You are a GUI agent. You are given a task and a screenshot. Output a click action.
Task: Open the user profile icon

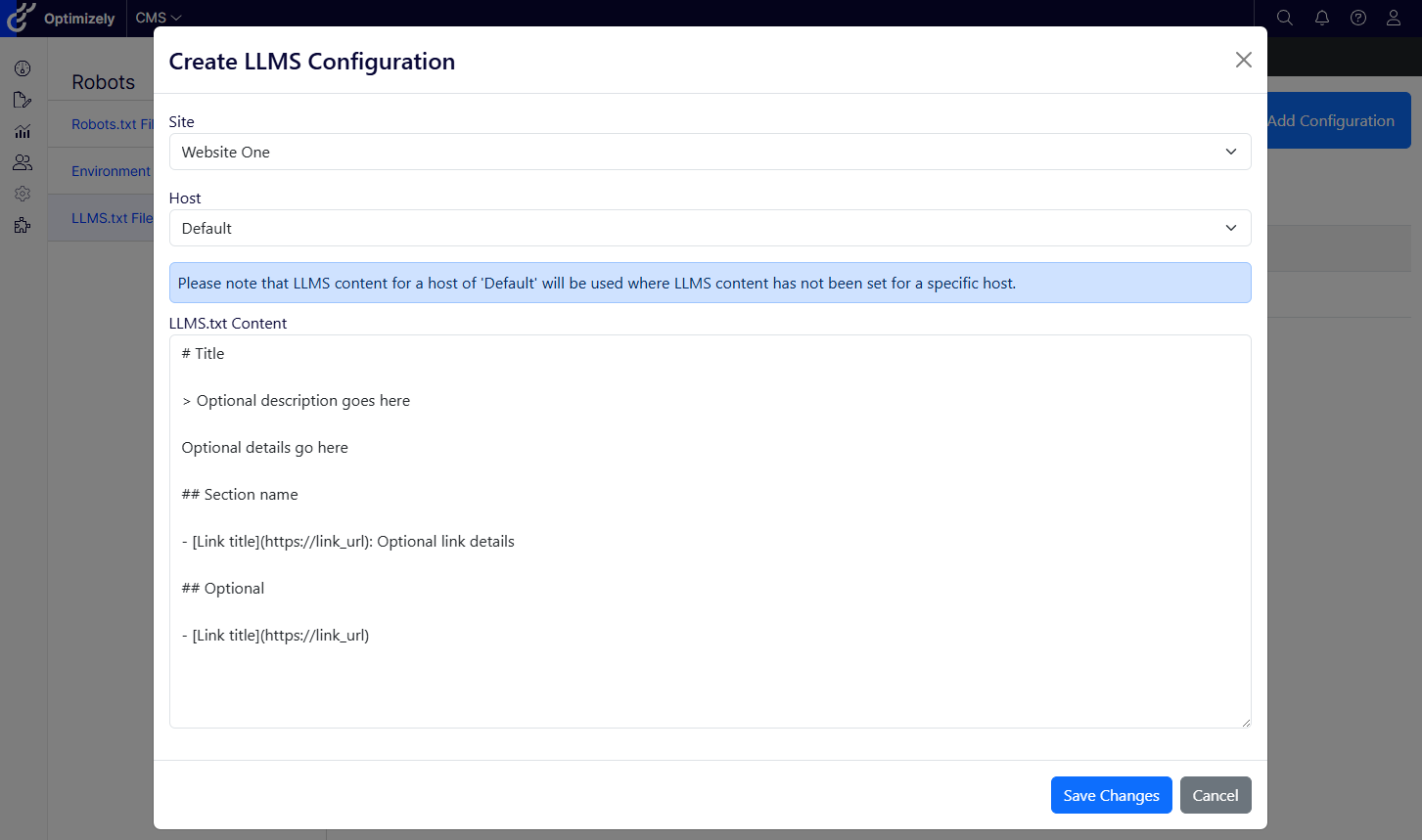tap(1394, 18)
